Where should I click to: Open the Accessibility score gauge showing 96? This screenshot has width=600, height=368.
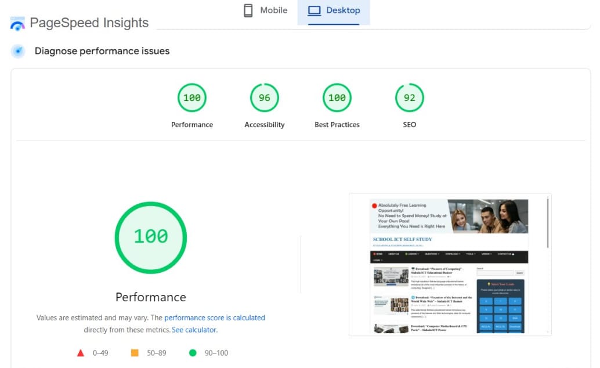(x=265, y=98)
